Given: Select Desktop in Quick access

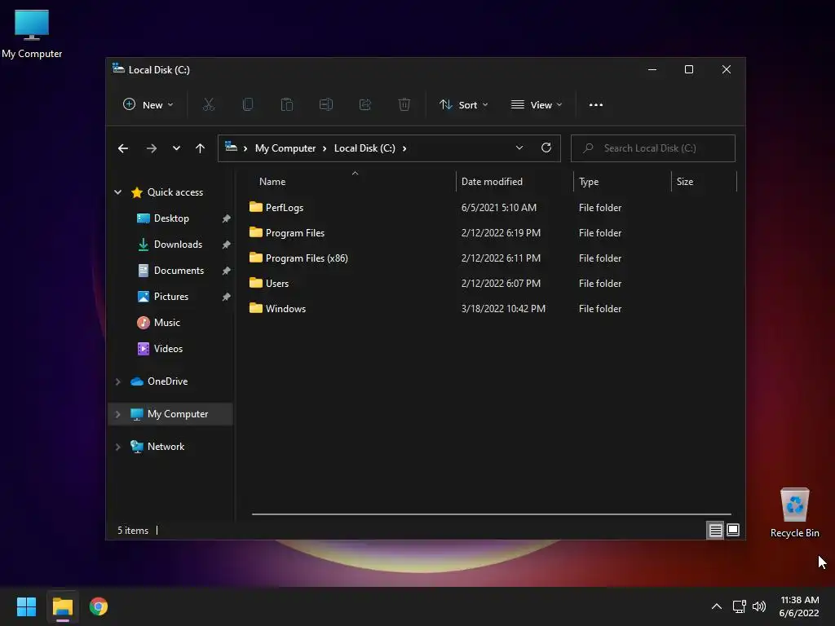Looking at the screenshot, I should coord(170,218).
